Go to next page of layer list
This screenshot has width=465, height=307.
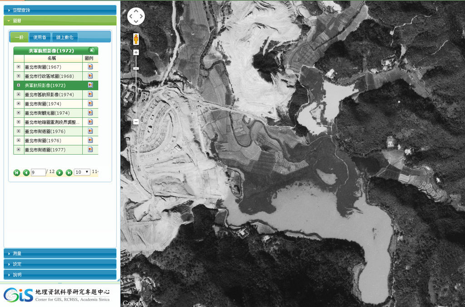59,172
